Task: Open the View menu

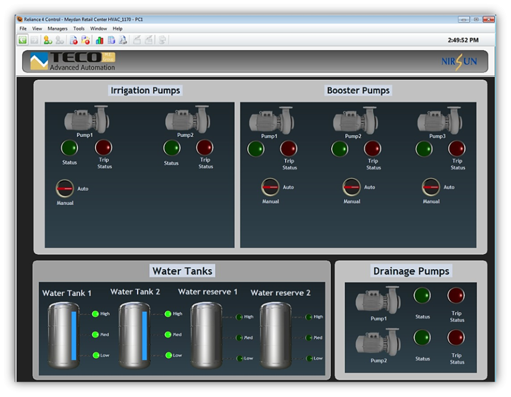Action: coord(37,28)
